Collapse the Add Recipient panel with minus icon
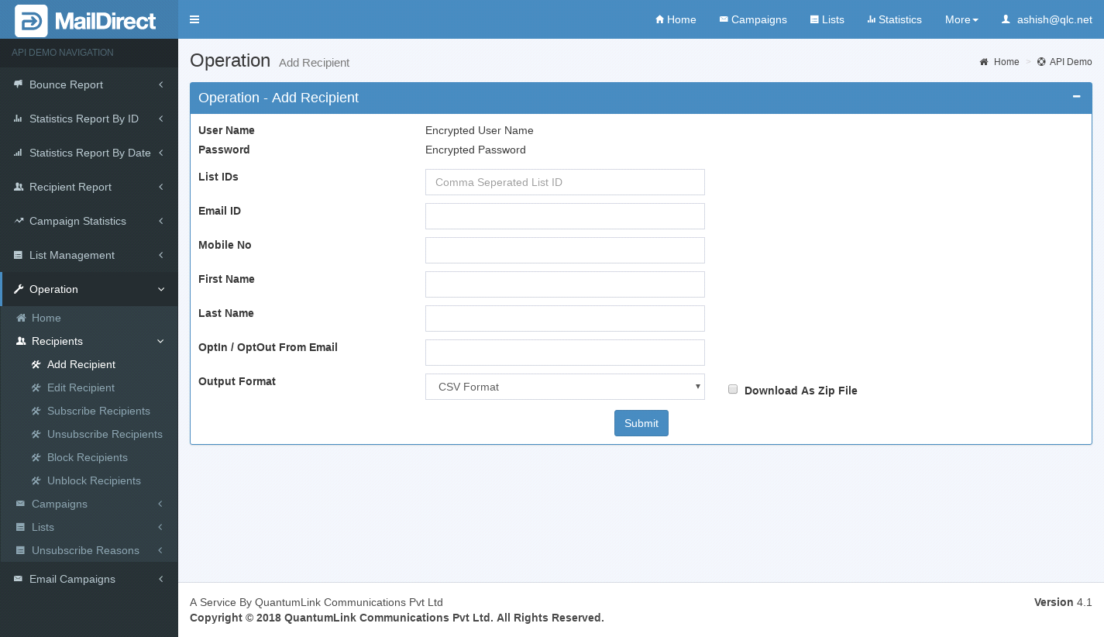Viewport: 1104px width, 637px height. point(1076,97)
